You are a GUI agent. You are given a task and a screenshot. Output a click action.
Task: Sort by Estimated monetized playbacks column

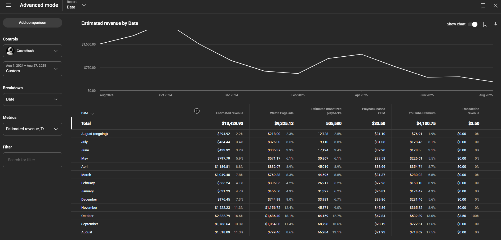tap(326, 111)
